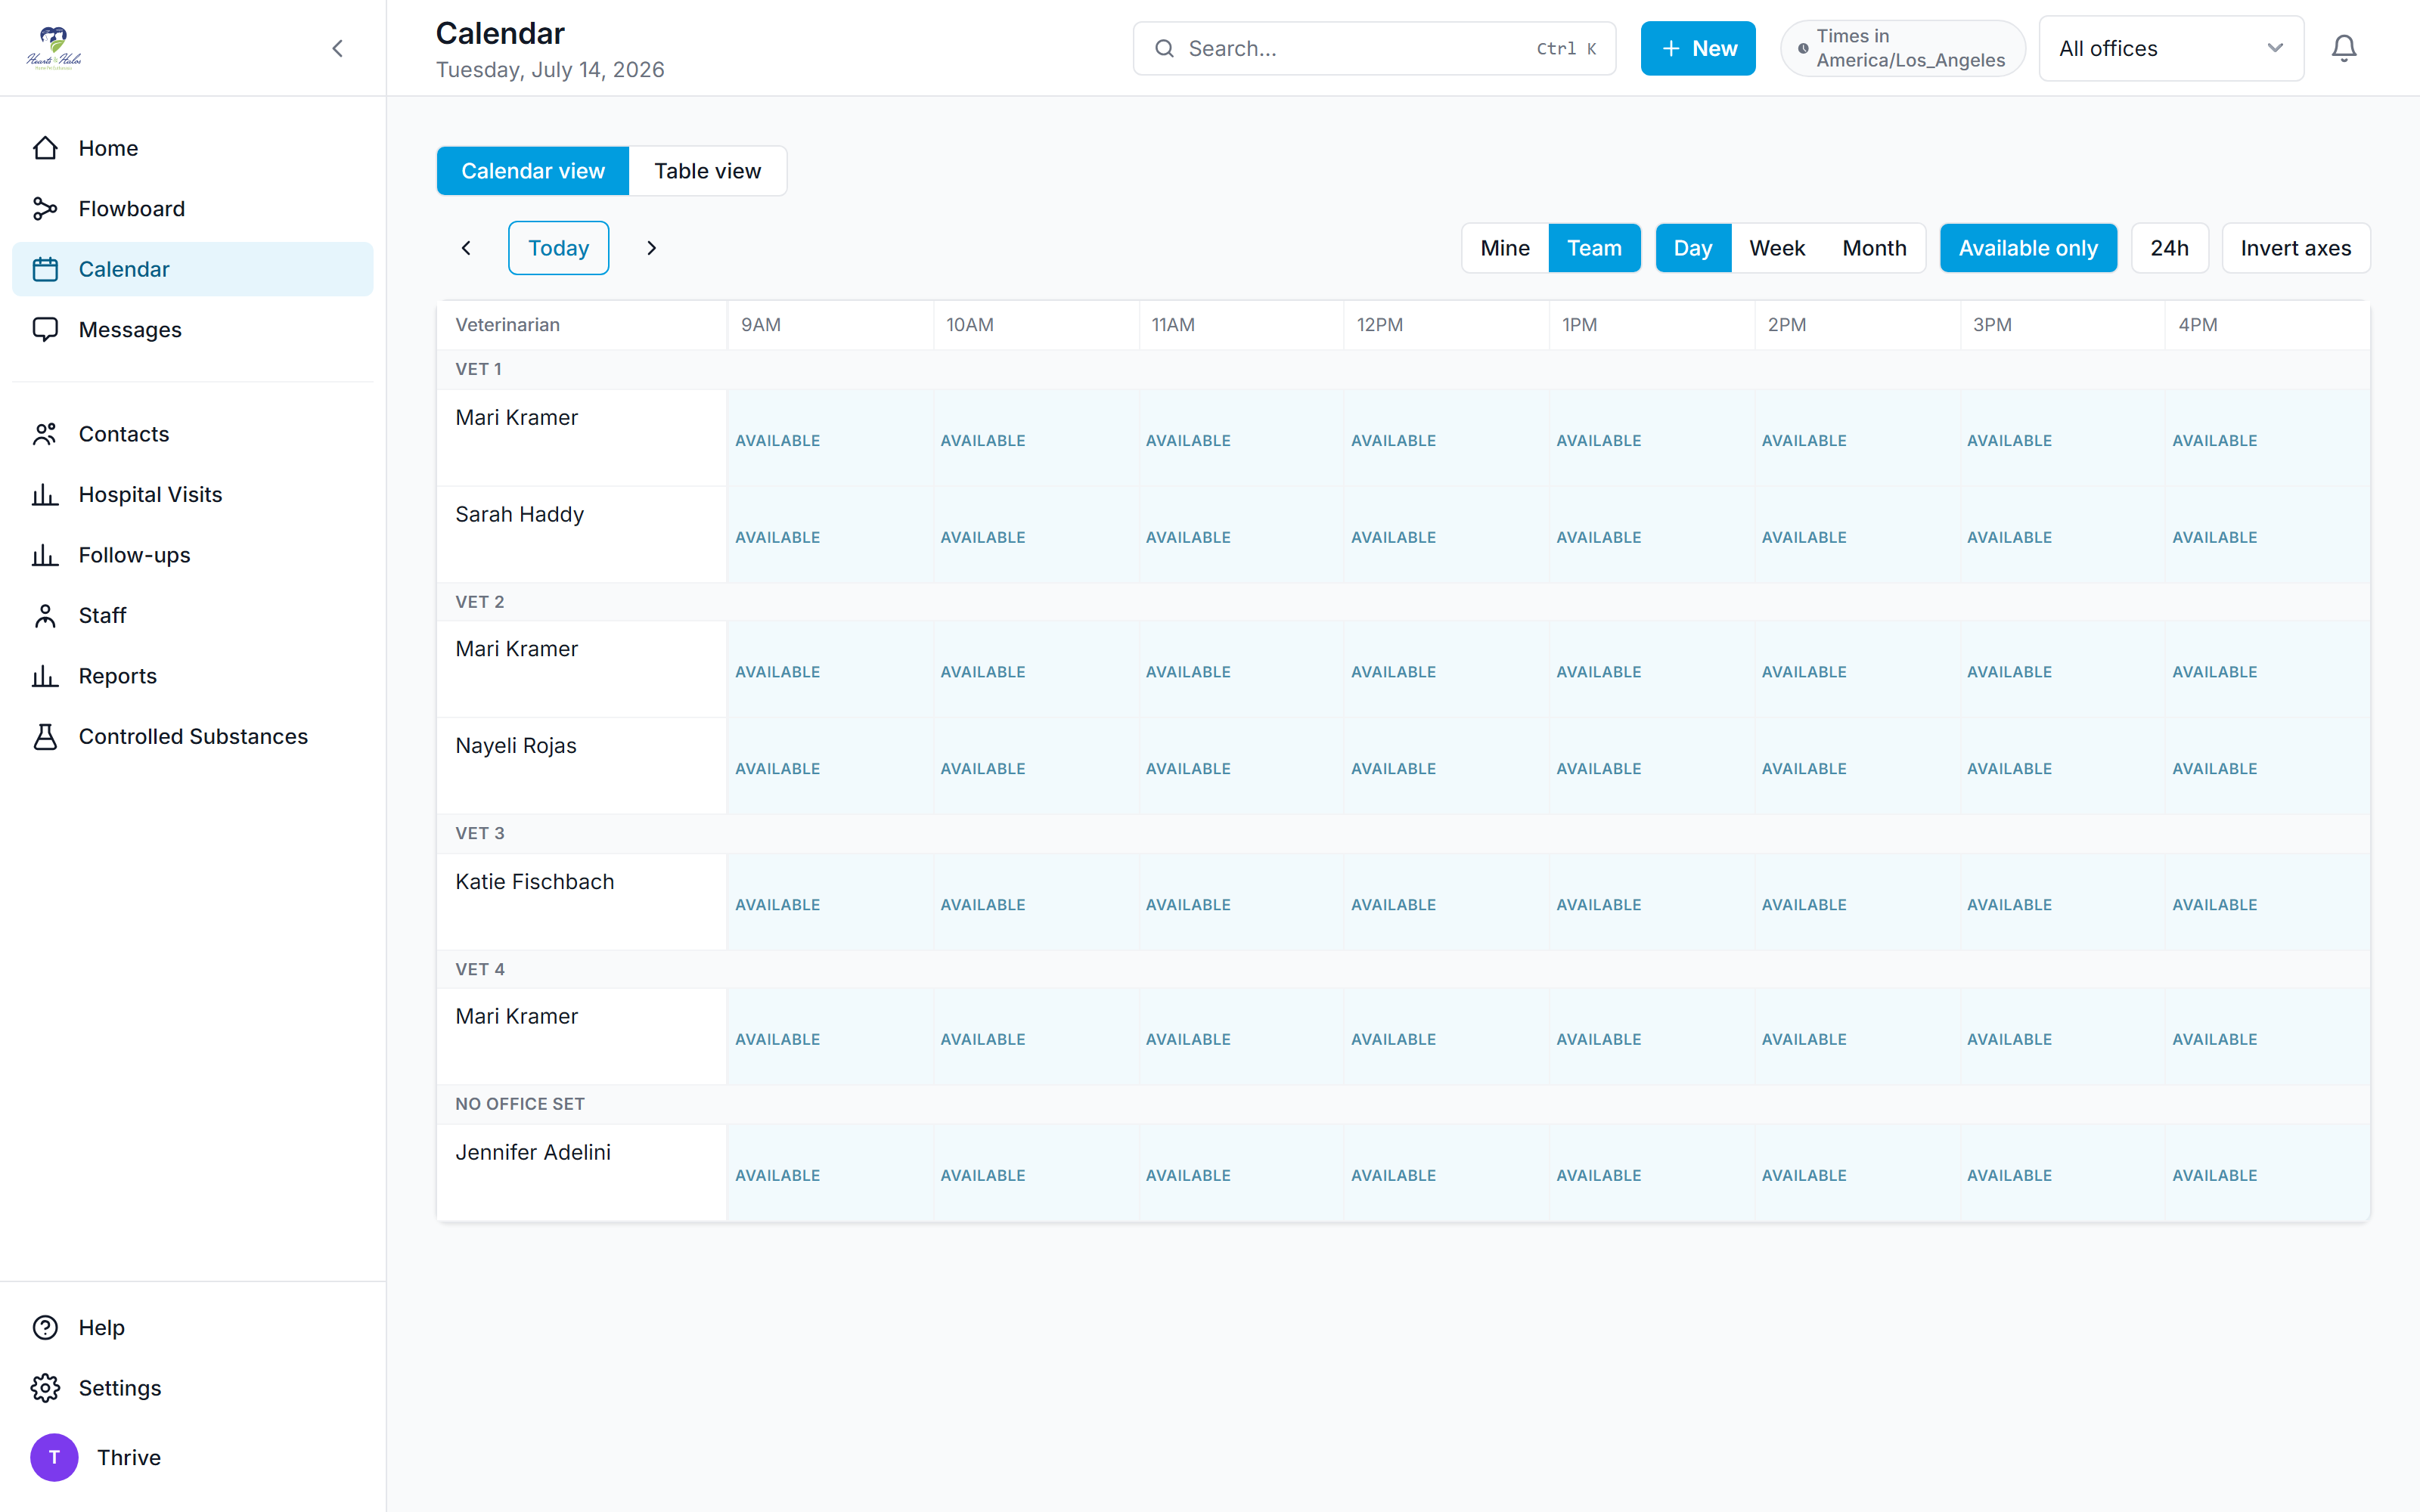
Task: Click the Controlled Substances flask icon
Action: pos(45,736)
